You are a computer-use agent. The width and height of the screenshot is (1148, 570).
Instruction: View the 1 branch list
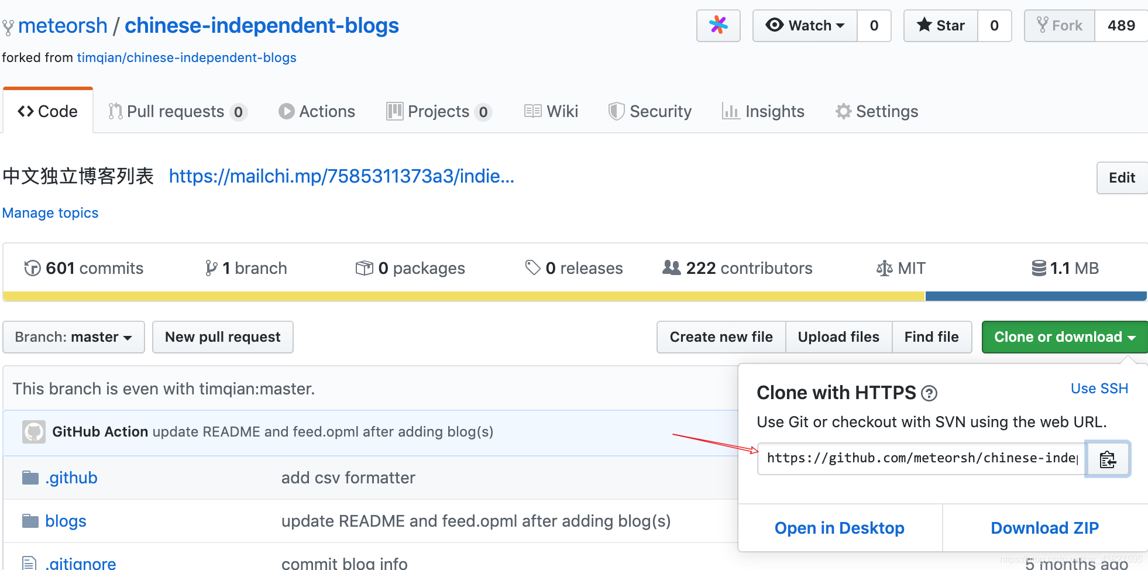click(x=246, y=268)
